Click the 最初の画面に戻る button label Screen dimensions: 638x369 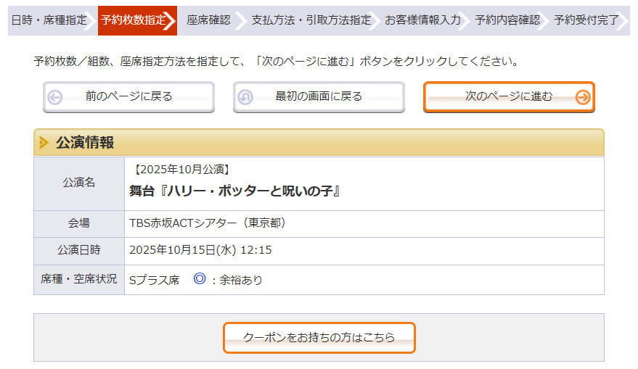pos(319,96)
